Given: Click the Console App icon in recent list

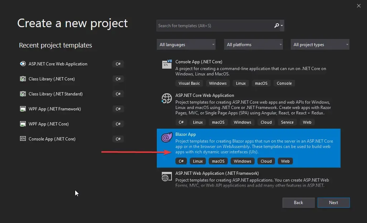Looking at the screenshot, I should [x=23, y=139].
